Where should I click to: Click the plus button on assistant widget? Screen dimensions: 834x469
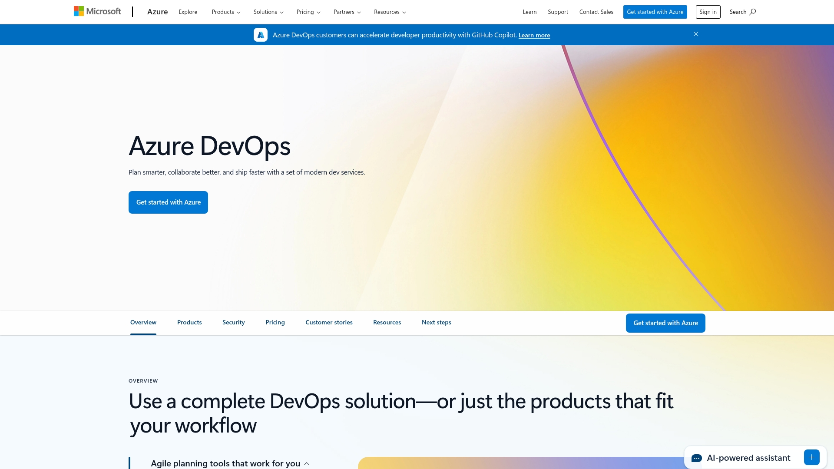[x=811, y=457]
